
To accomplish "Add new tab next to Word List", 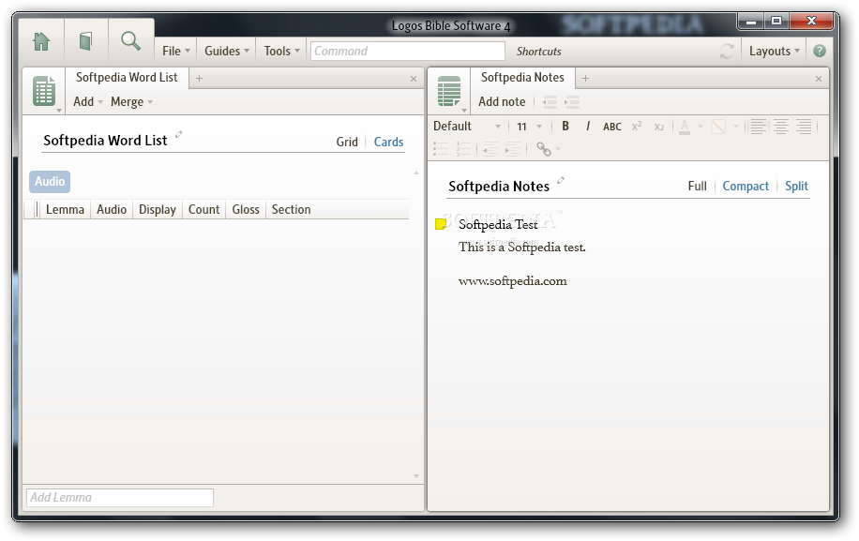I will click(200, 79).
